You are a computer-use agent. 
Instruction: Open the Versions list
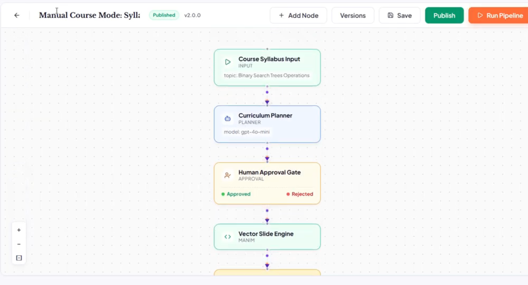coord(353,15)
